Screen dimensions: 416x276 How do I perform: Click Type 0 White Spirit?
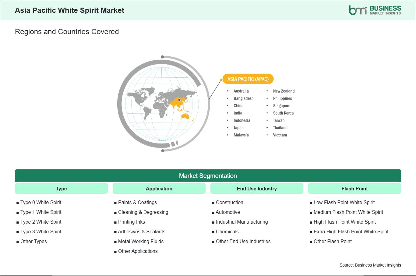pos(41,202)
